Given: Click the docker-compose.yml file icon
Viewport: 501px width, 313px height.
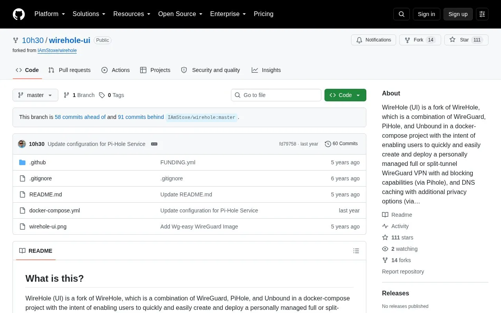Looking at the screenshot, I should pyautogui.click(x=22, y=210).
